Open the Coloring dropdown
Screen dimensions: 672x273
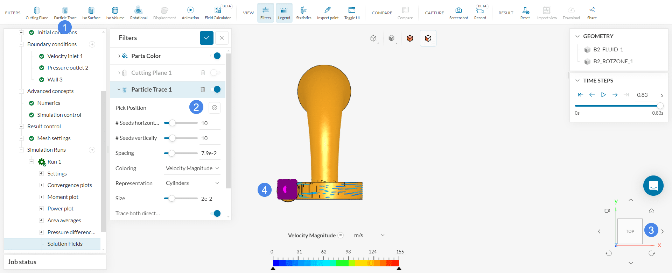pyautogui.click(x=192, y=168)
